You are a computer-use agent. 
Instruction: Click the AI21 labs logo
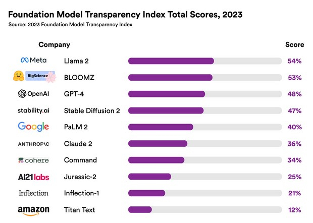pos(33,177)
